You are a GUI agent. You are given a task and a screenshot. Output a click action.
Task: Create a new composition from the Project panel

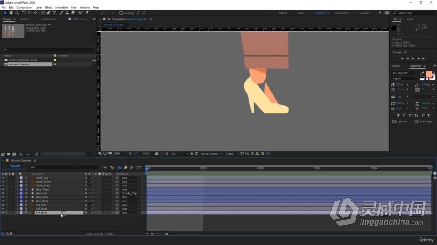(x=15, y=154)
